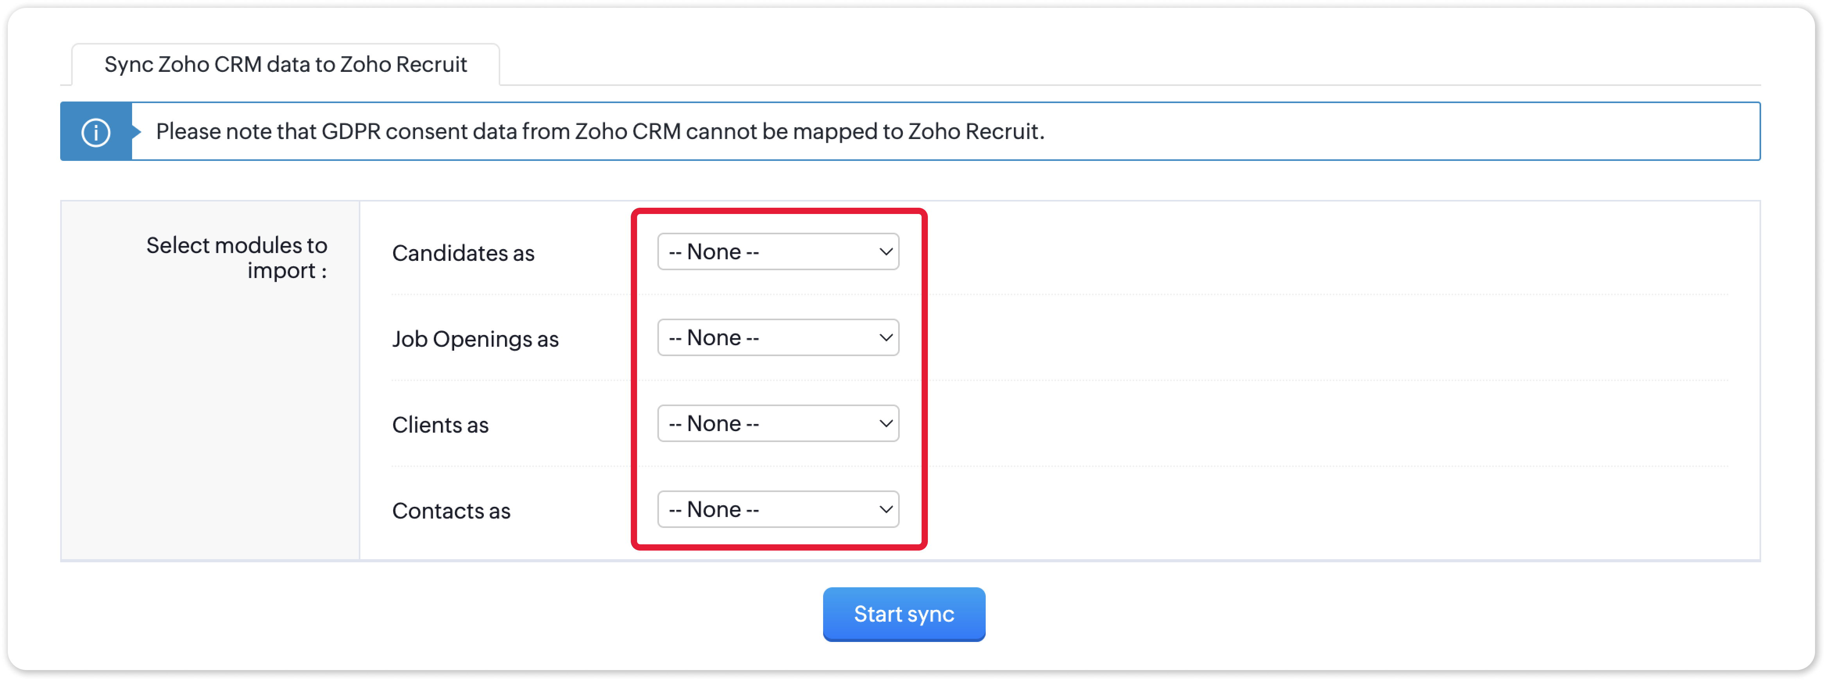The height and width of the screenshot is (681, 1826).
Task: Click the chevron arrow on Job Openings selector
Action: coord(885,338)
